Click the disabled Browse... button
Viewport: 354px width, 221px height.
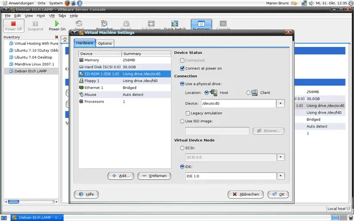coord(269,131)
